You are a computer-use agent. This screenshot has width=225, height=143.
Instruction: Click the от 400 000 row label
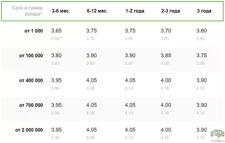[31, 80]
